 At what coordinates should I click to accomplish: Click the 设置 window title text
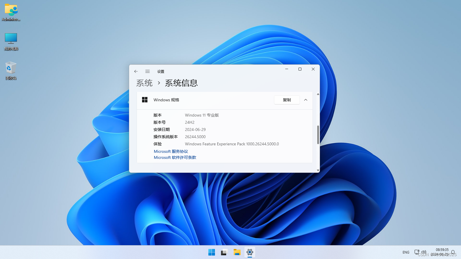pos(161,71)
